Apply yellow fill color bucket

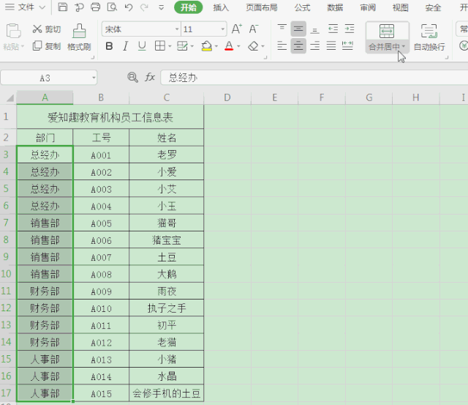(x=206, y=46)
